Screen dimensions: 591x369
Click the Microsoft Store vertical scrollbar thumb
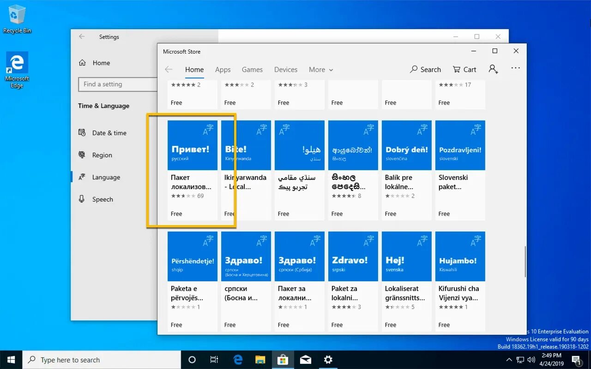tap(525, 262)
